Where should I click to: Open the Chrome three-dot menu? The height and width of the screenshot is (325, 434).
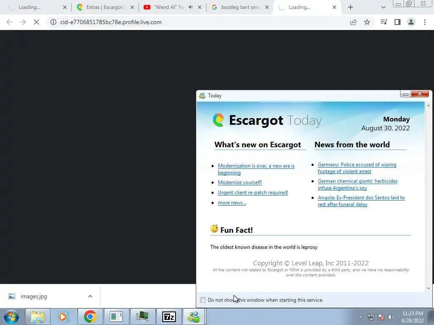tap(425, 22)
